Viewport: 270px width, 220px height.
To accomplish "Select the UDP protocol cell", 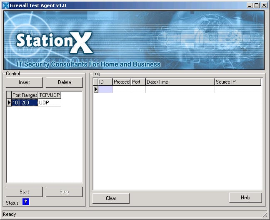I will tap(50, 103).
